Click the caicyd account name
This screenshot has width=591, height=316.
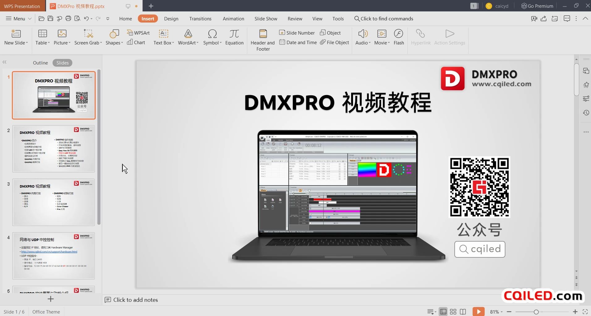tap(502, 6)
